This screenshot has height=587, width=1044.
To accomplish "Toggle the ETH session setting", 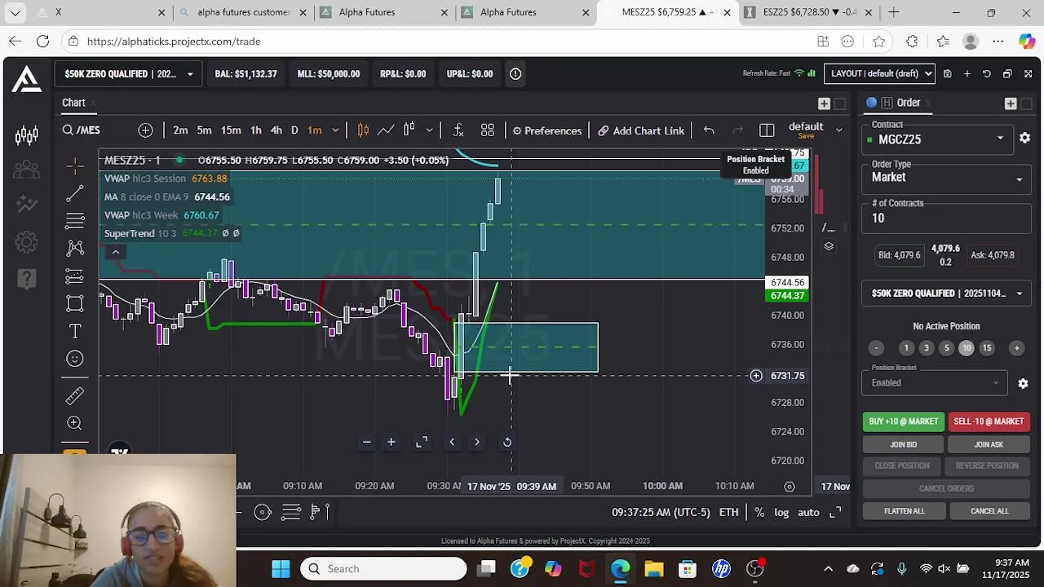I will coord(728,512).
